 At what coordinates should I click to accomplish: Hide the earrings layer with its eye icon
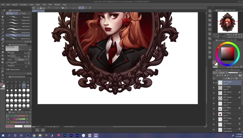pos(214,119)
